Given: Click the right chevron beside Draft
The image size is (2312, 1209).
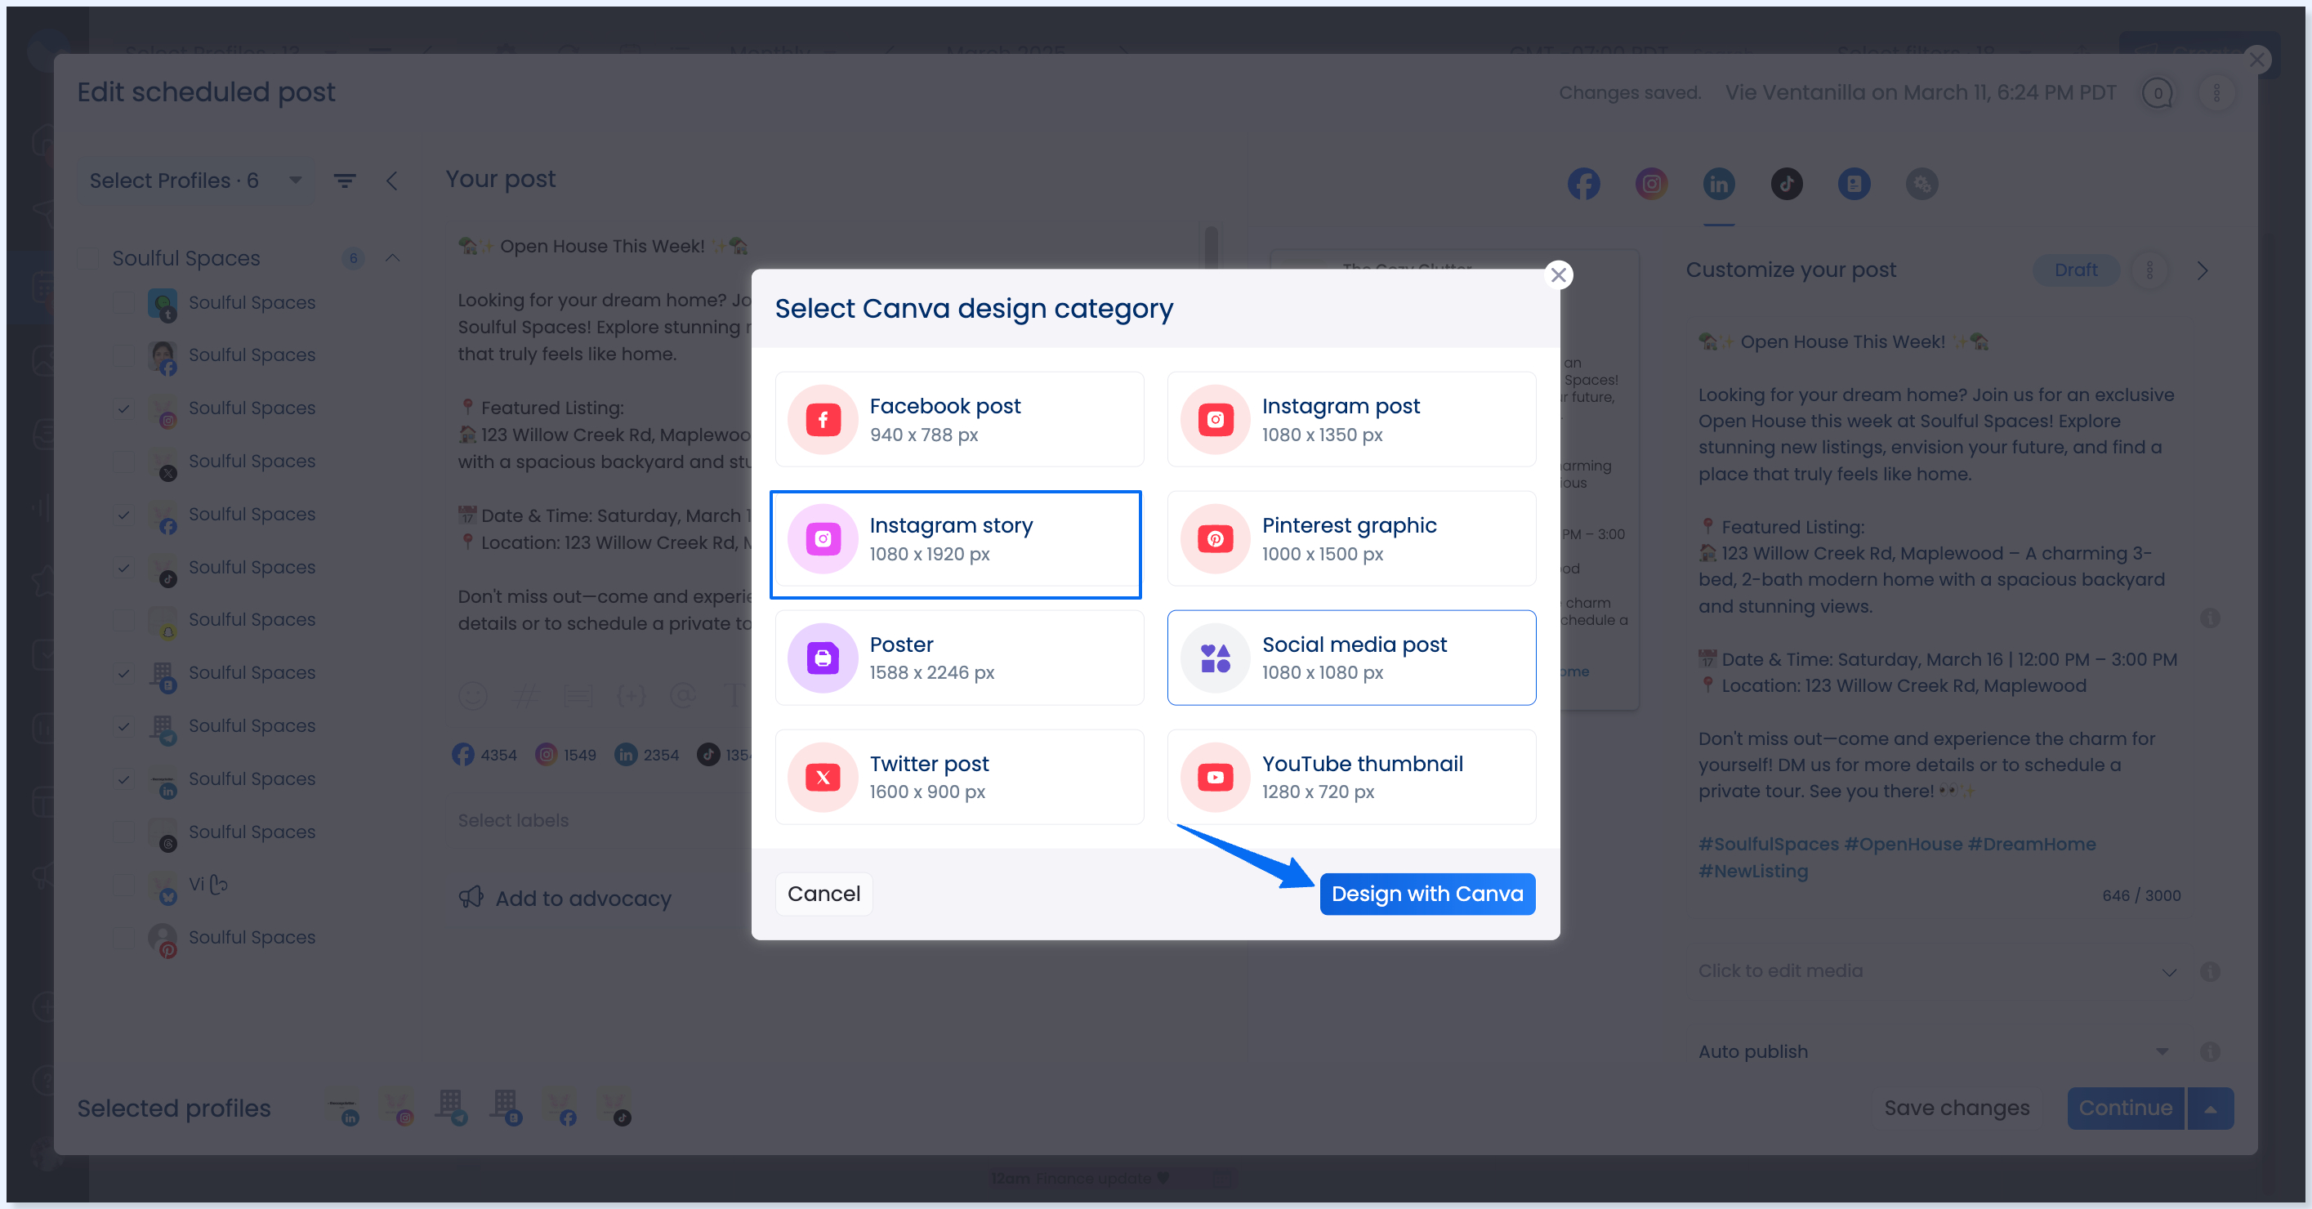Looking at the screenshot, I should coord(2203,270).
